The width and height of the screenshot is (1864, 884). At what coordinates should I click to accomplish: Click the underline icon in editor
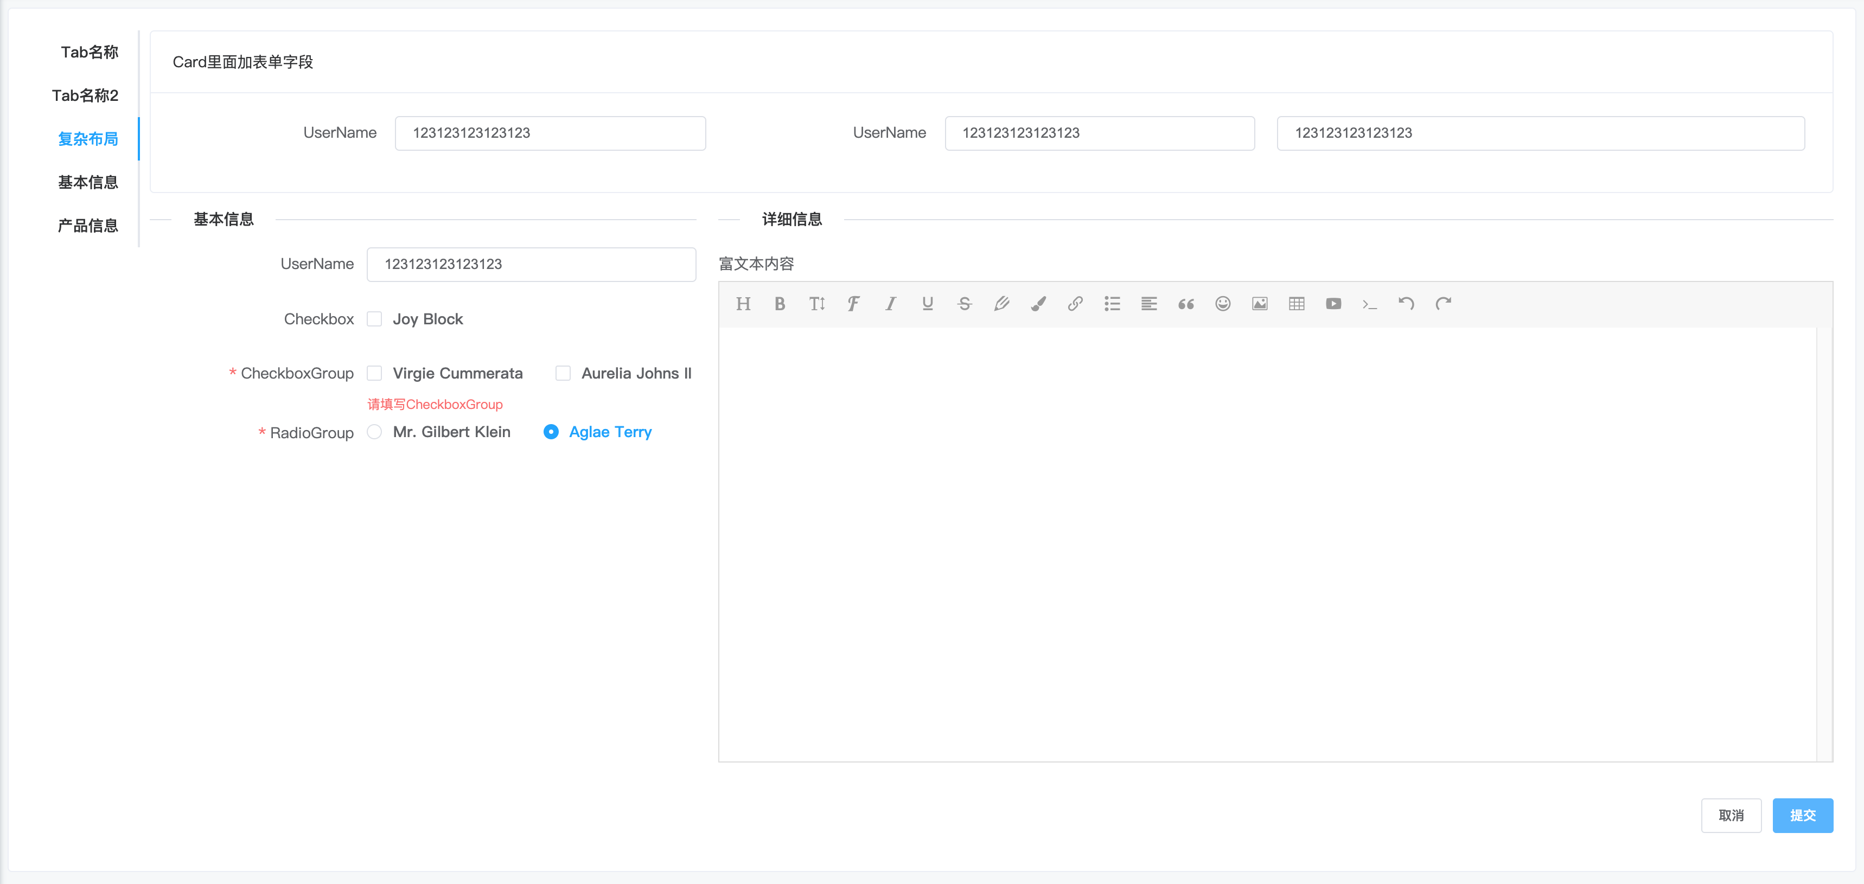coord(927,304)
